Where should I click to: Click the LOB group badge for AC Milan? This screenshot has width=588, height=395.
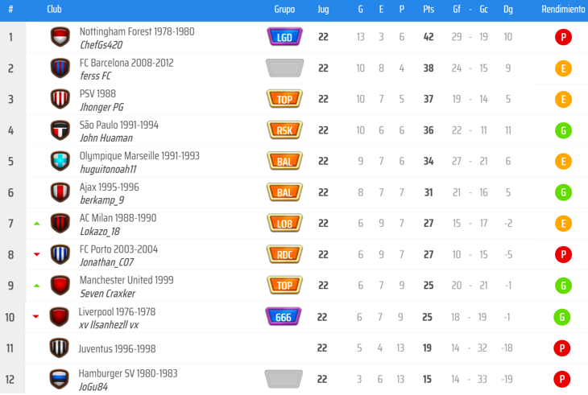[x=284, y=223]
